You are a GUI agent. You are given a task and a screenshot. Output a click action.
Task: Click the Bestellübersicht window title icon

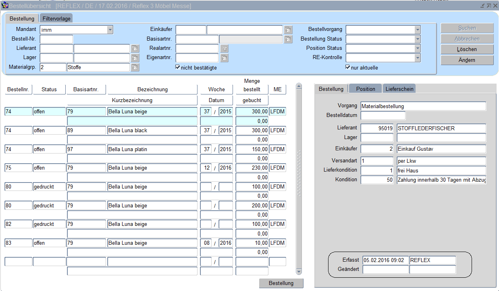[x=5, y=6]
